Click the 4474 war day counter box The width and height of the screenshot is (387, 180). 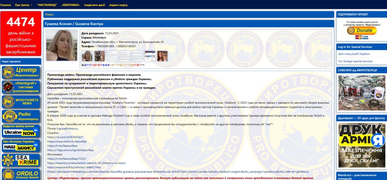(21, 34)
